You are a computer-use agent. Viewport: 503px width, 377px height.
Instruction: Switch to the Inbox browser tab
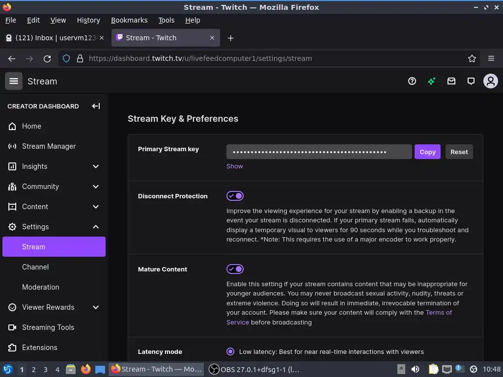pos(55,38)
